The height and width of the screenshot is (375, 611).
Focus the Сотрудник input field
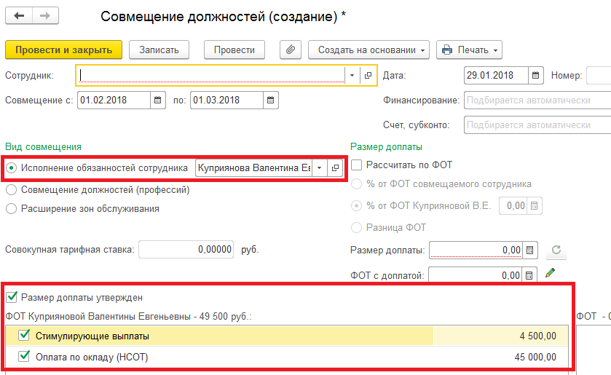pos(210,75)
